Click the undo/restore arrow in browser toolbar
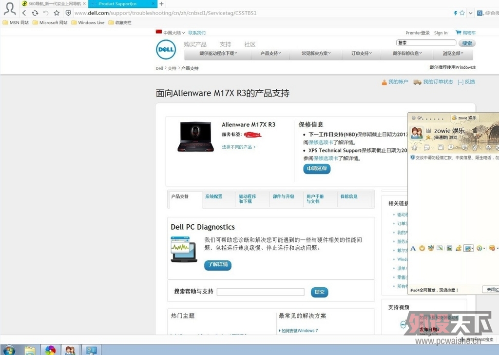Image resolution: width=499 pixels, height=355 pixels. point(46,13)
